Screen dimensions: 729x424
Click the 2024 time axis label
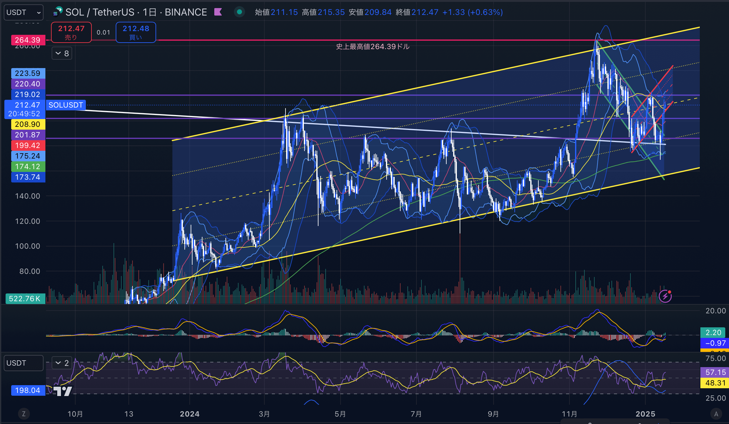[x=190, y=414]
